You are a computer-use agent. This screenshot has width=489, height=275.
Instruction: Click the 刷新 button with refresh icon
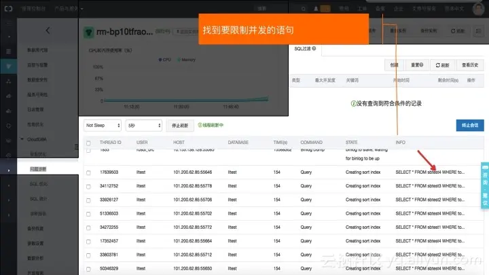443,65
